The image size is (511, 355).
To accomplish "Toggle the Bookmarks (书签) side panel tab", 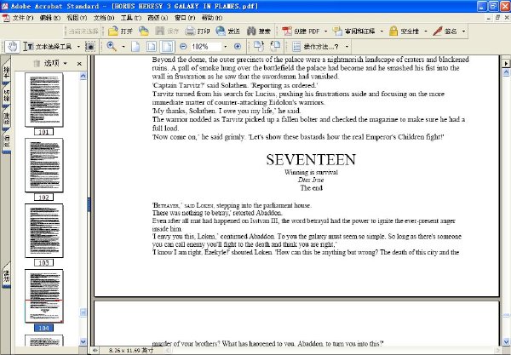I will tap(8, 72).
